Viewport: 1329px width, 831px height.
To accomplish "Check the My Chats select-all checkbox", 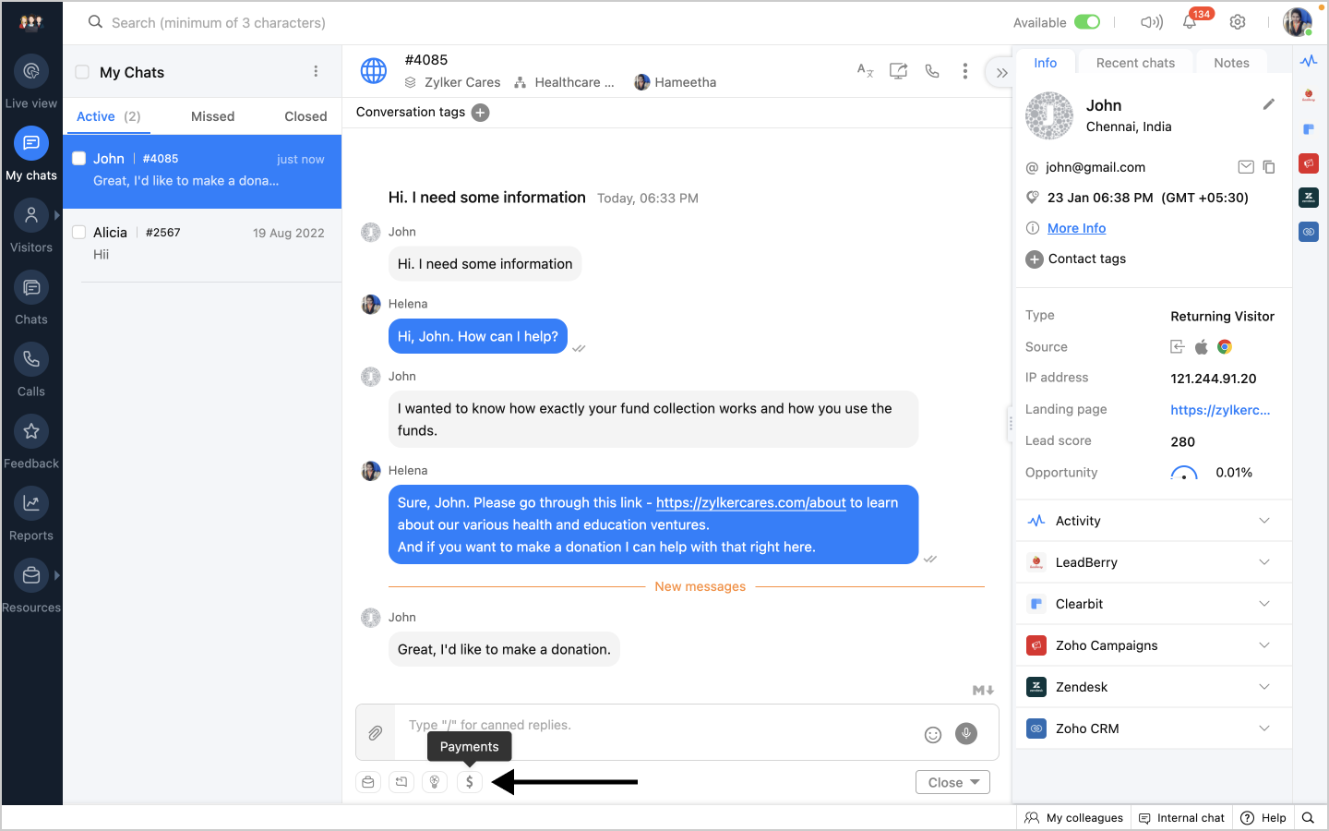I will 82,72.
